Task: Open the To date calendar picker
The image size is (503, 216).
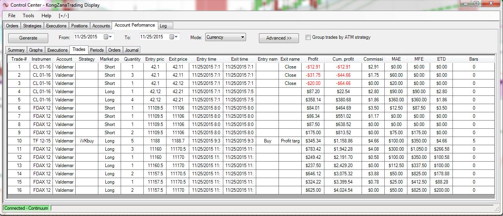Action: [174, 37]
